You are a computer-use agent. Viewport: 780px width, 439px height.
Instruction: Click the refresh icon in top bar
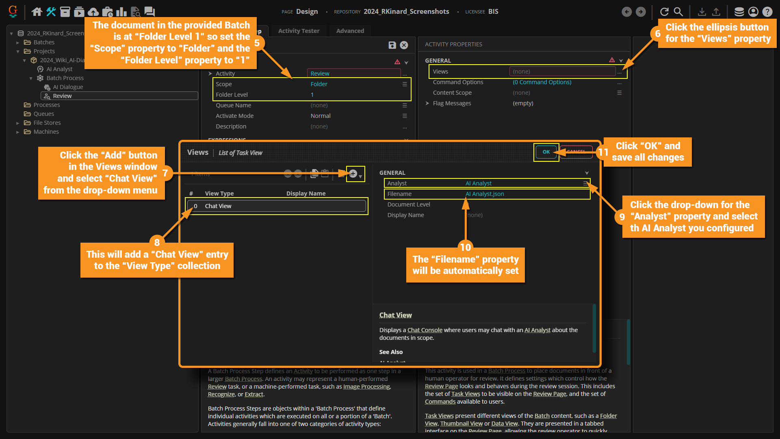point(664,12)
